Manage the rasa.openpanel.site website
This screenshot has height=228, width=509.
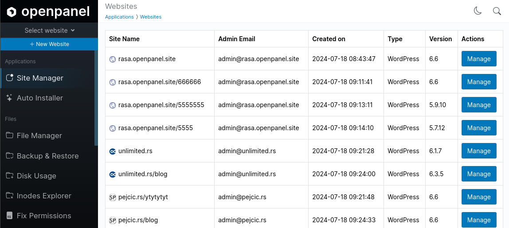pos(479,59)
